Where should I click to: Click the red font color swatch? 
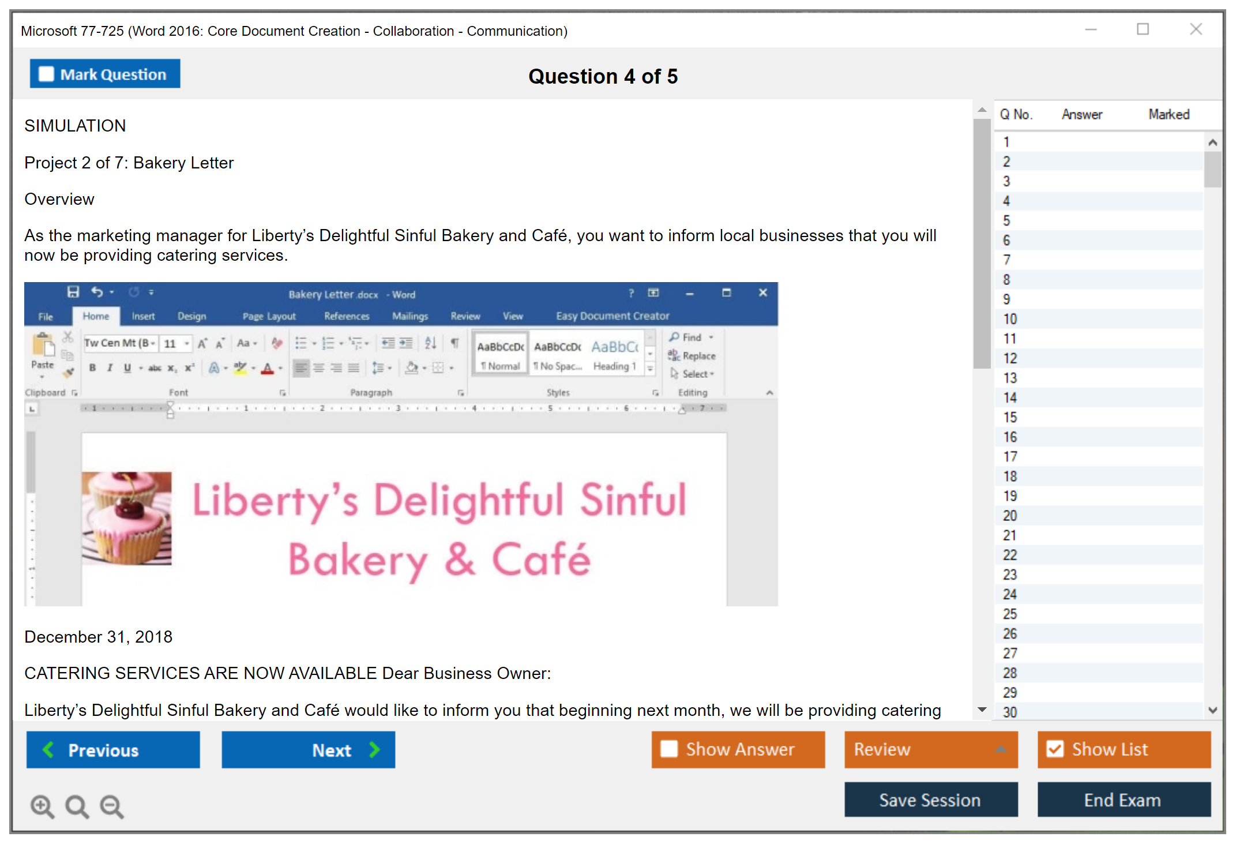click(x=267, y=369)
